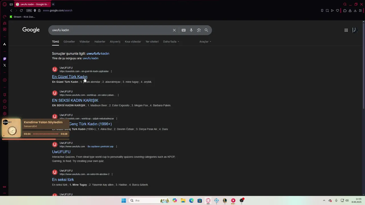Show hidden system tray icons
This screenshot has height=205, width=365.
[x=324, y=200]
